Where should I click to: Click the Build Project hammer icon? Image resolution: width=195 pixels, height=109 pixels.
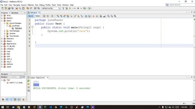point(63,8)
